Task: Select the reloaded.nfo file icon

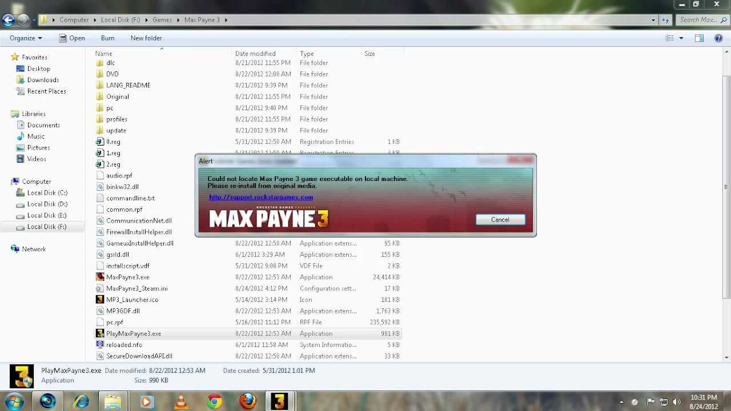Action: pos(100,345)
